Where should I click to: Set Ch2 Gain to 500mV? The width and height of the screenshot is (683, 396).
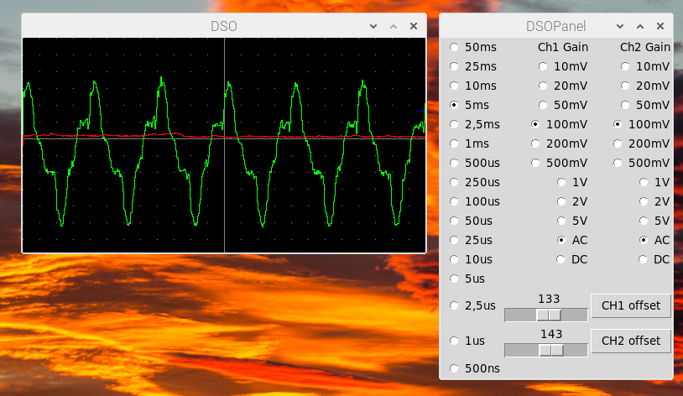(x=641, y=163)
